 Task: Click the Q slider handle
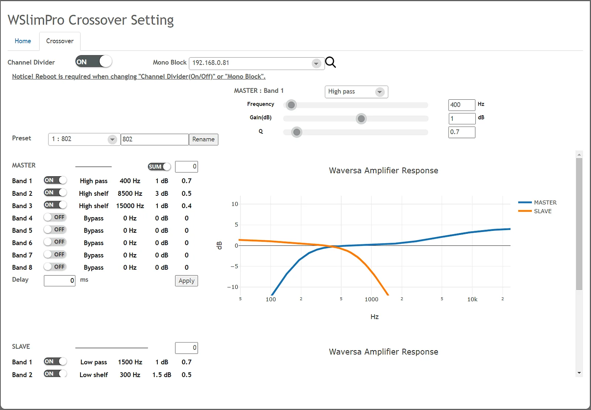297,132
